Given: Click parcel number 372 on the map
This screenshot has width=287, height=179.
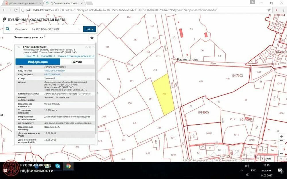Looking at the screenshot, I should click(108, 79).
